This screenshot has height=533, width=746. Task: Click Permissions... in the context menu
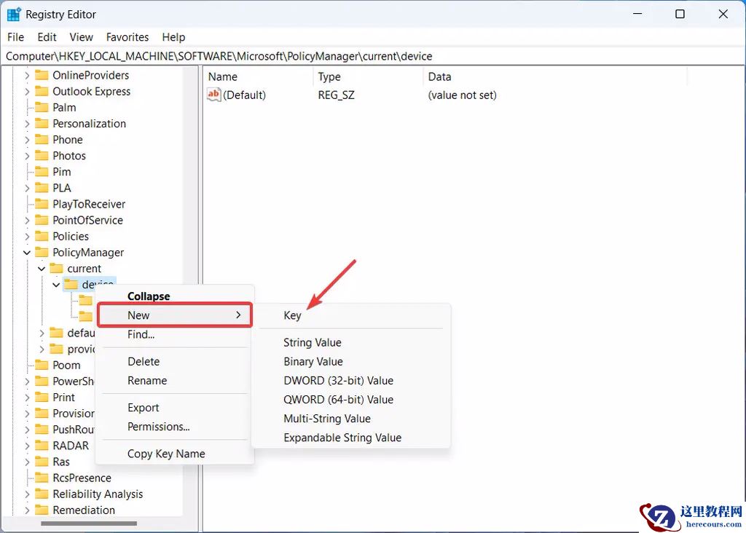coord(158,427)
